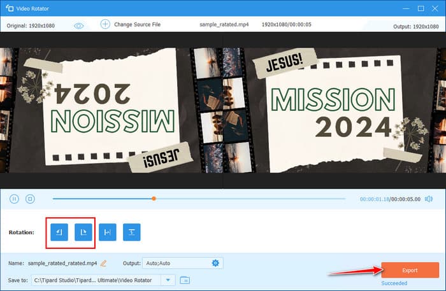
Task: Rotate video 90 degrees right
Action: pos(83,232)
